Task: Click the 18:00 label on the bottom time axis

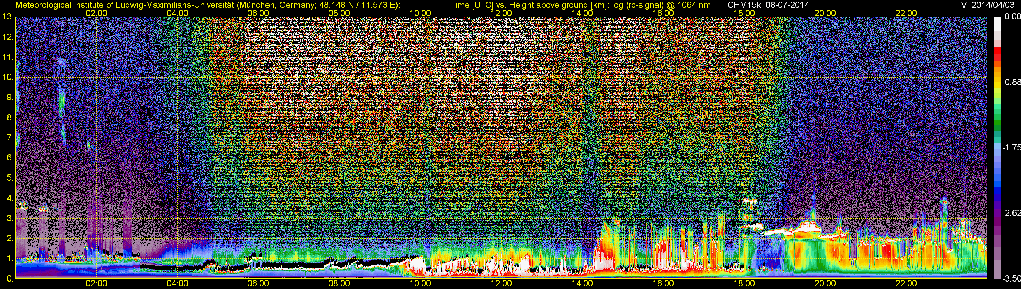Action: click(744, 284)
